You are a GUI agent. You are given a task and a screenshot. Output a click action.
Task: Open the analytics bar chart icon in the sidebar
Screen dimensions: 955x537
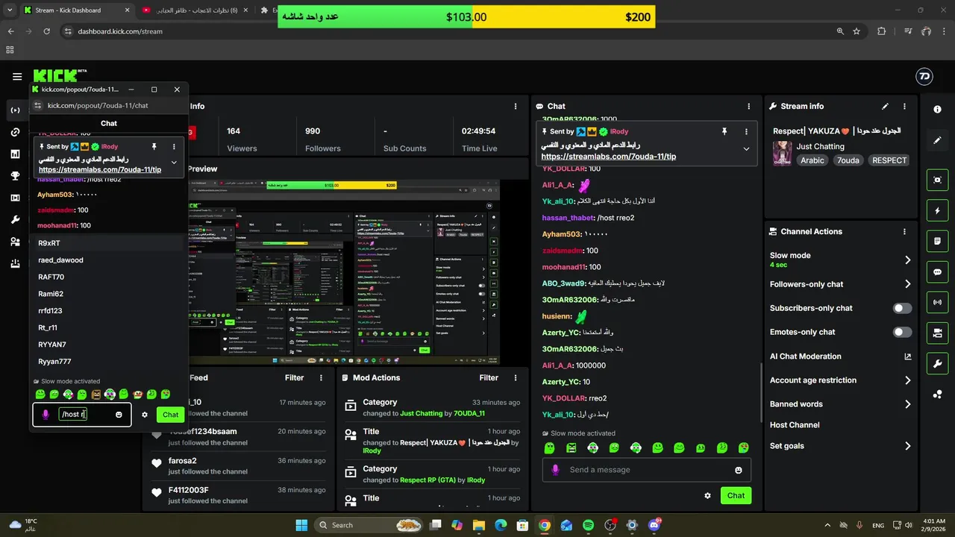point(15,154)
